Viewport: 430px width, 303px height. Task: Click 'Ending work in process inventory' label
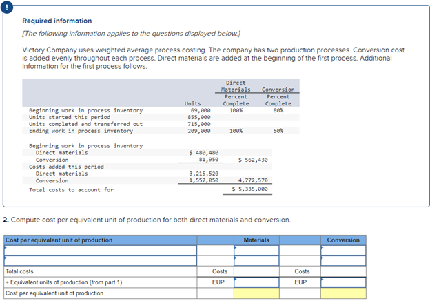tap(81, 131)
